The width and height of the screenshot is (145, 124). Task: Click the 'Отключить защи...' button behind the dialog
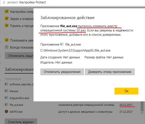pos(19,56)
